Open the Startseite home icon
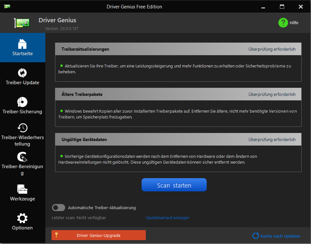The height and width of the screenshot is (244, 311). (22, 44)
